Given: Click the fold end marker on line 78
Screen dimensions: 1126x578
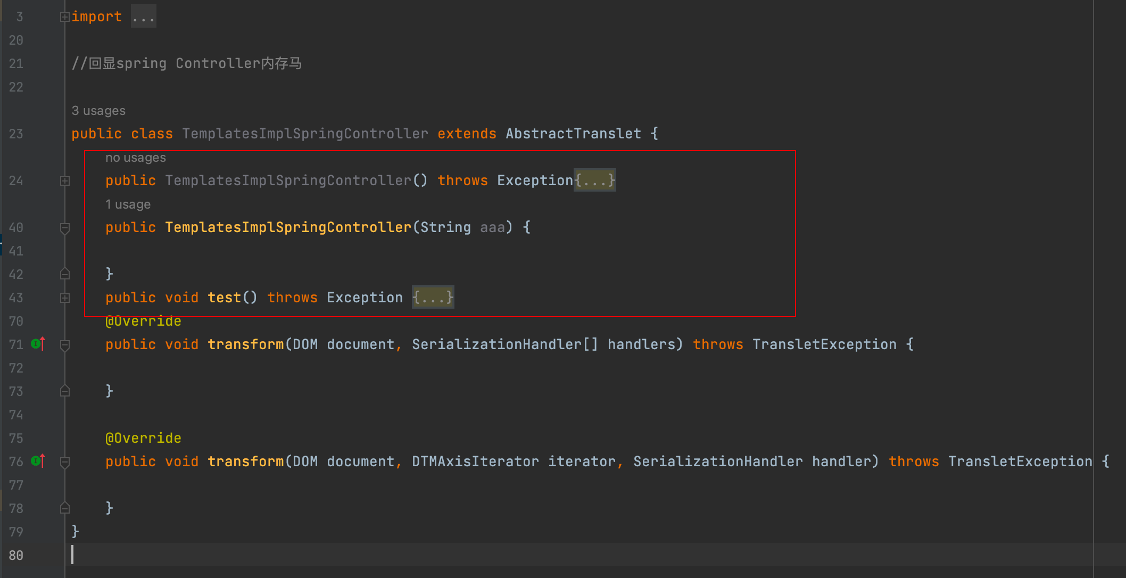Looking at the screenshot, I should pos(65,508).
